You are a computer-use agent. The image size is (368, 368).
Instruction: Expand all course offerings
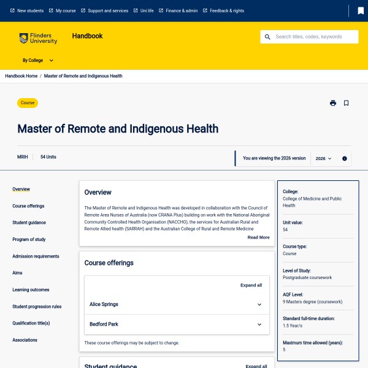coord(251,285)
